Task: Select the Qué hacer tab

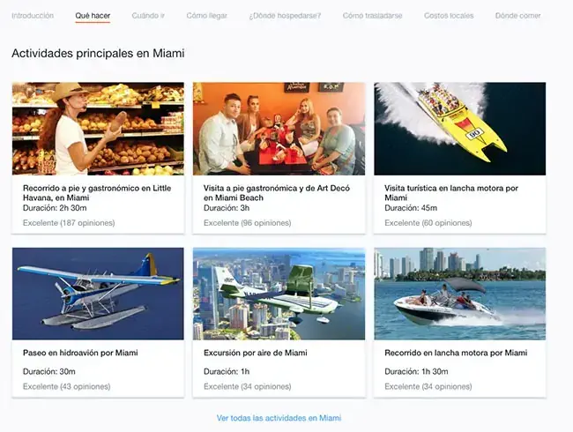Action: tap(93, 16)
